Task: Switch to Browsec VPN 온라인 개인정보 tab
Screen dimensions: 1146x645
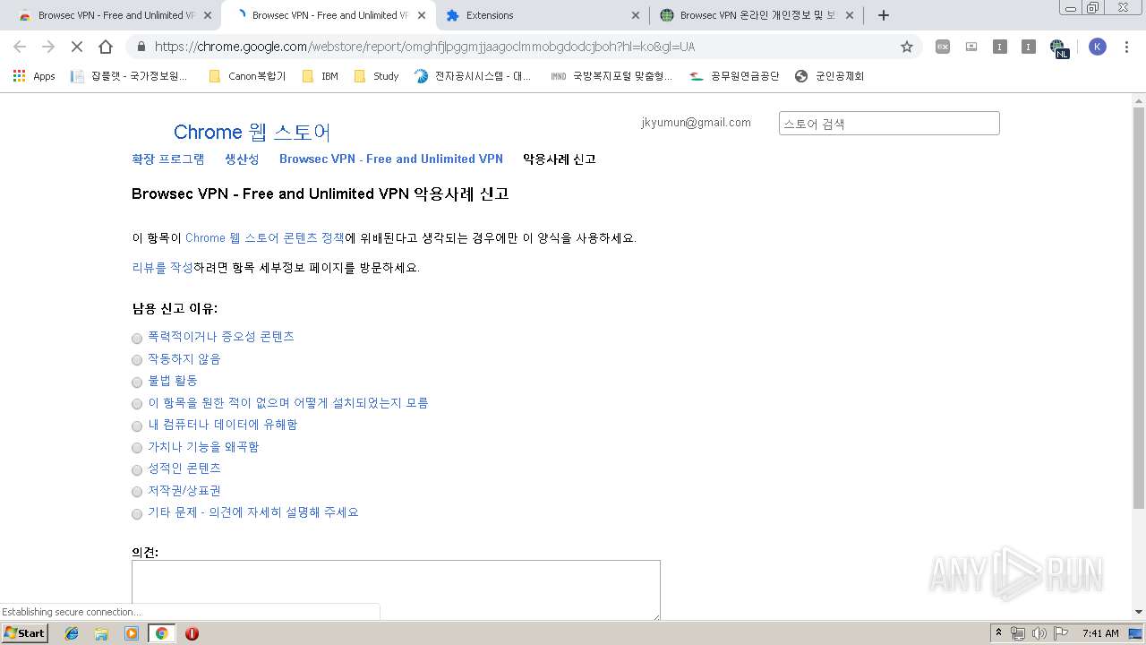Action: (757, 15)
